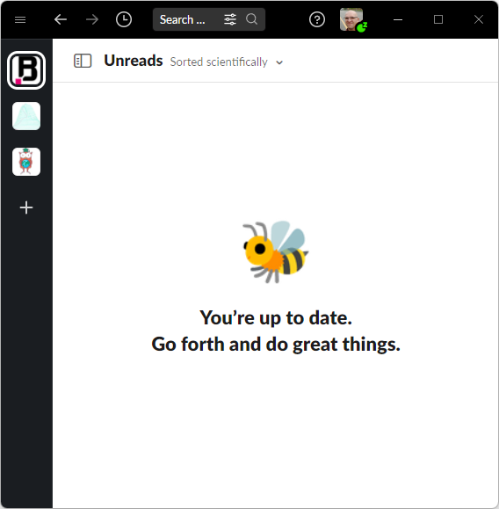Switch to the mint mountain workspace

pos(26,116)
